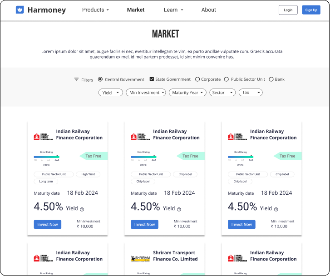The height and width of the screenshot is (276, 330).
Task: Click the third card's upper Chip label
Action: coord(282,174)
